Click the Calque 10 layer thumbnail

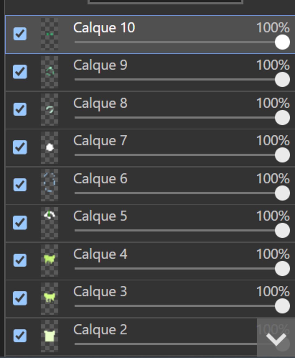50,34
